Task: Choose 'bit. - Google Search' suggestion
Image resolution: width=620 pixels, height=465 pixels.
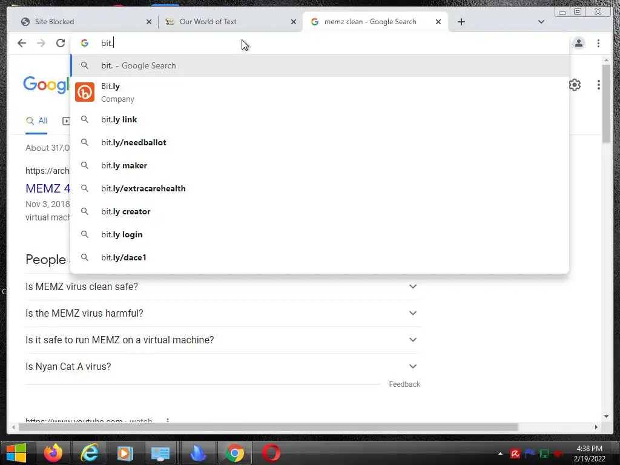Action: [320, 65]
